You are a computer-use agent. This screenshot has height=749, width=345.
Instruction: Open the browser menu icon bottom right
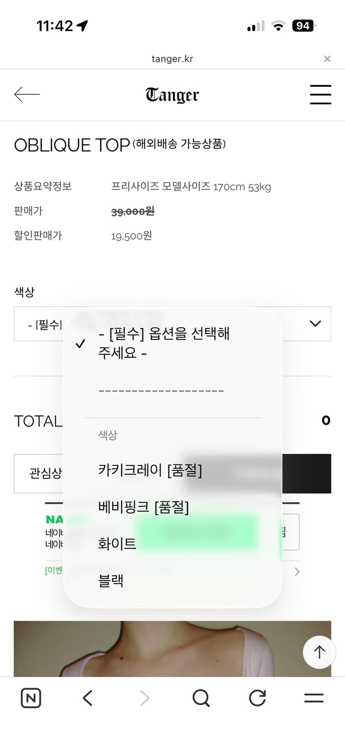(x=314, y=698)
